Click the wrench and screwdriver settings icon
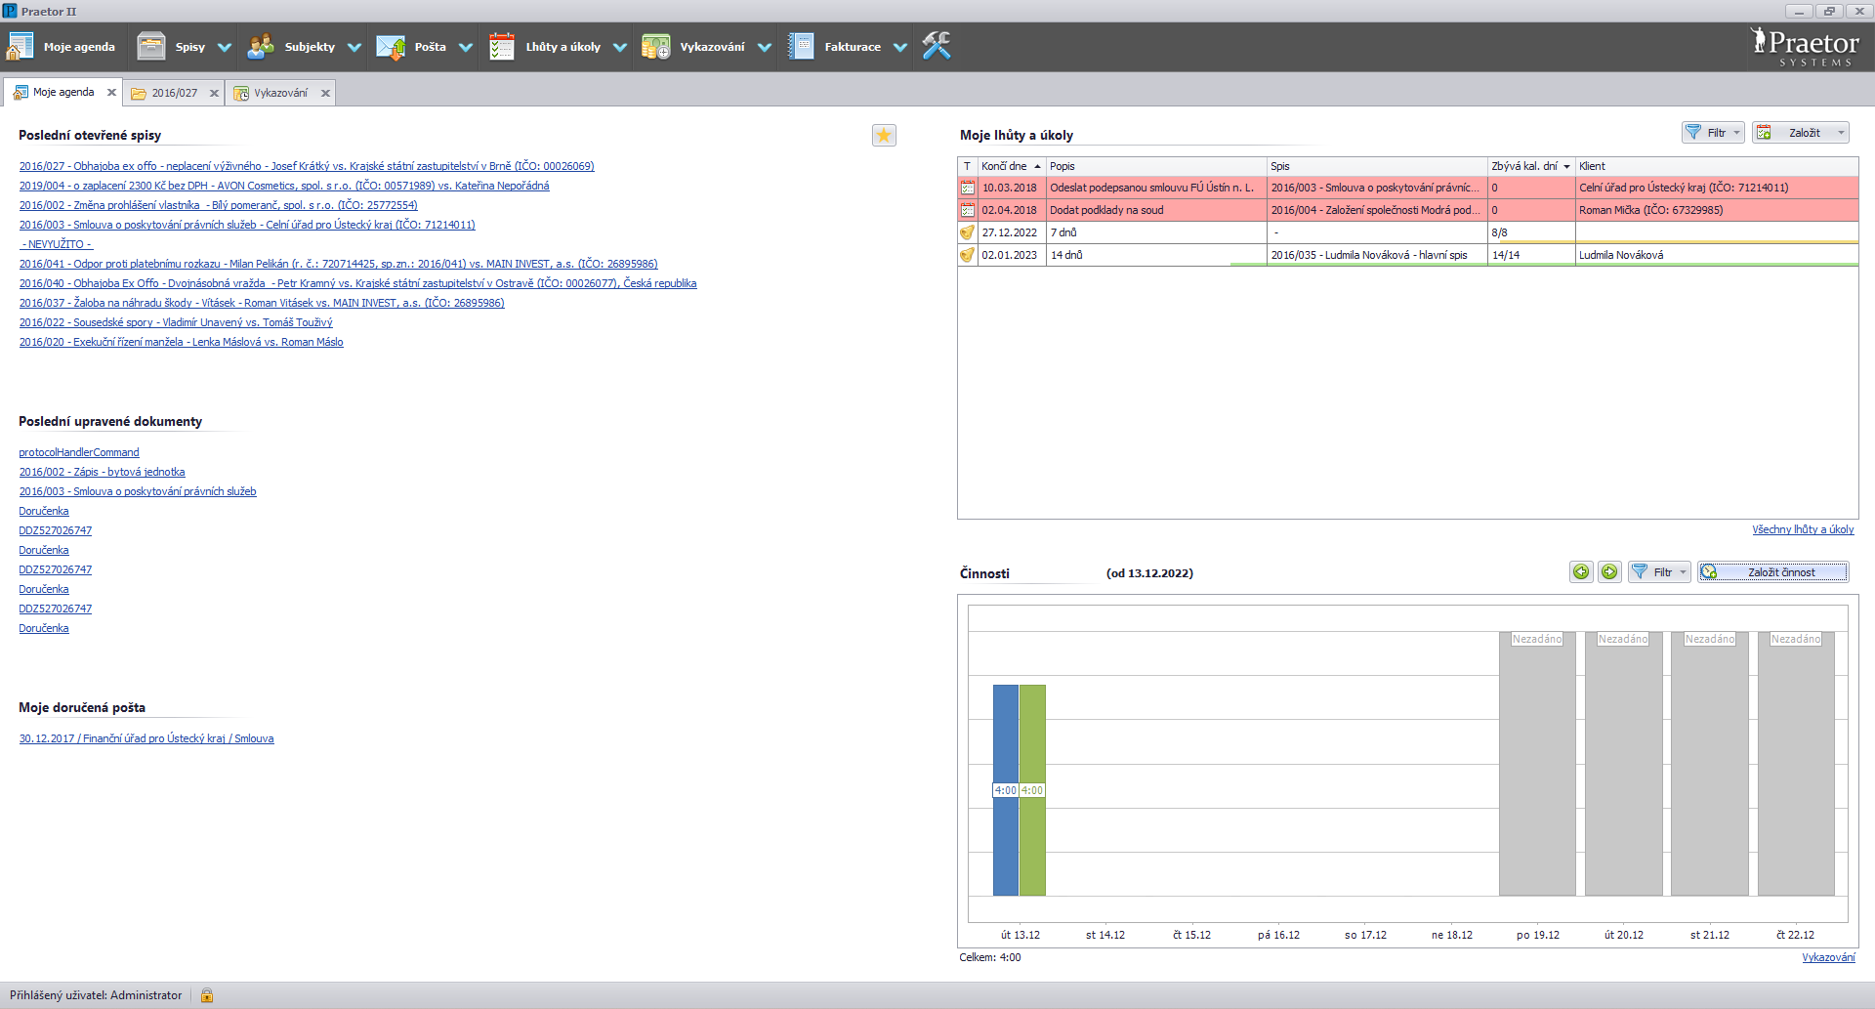The width and height of the screenshot is (1875, 1009). 936,46
